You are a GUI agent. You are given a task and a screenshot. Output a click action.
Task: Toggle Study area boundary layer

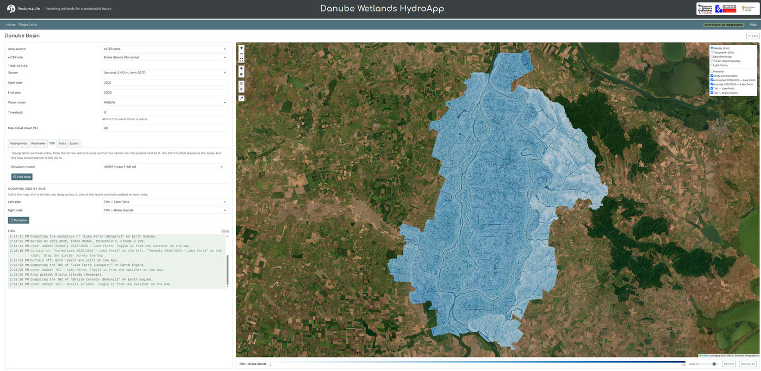tap(712, 76)
